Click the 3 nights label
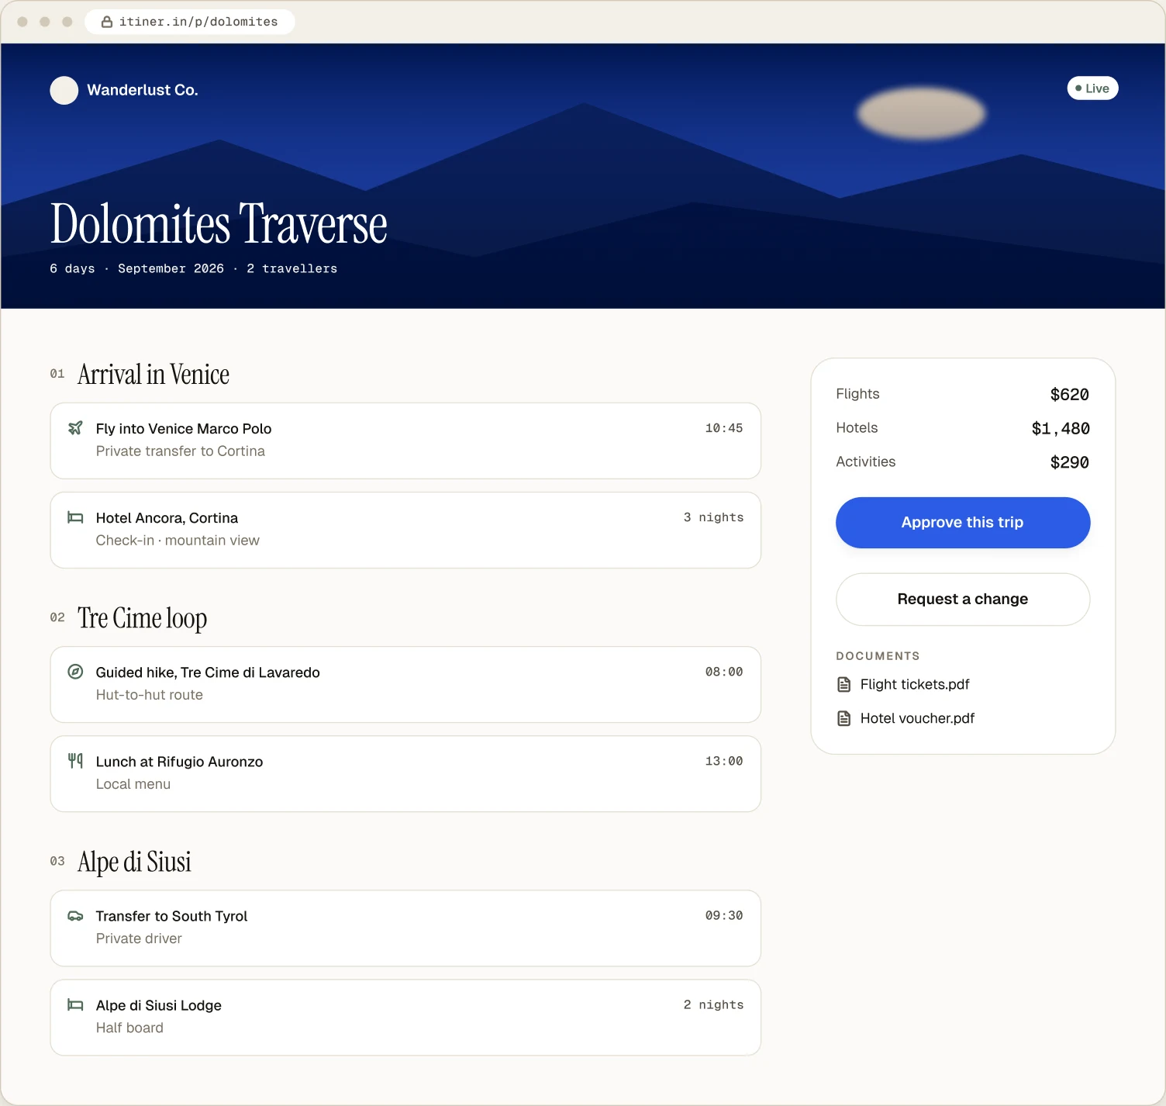Screen dimensions: 1166x1106 (713, 517)
